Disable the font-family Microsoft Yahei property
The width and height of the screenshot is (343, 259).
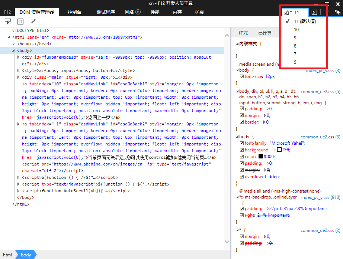pyautogui.click(x=242, y=143)
